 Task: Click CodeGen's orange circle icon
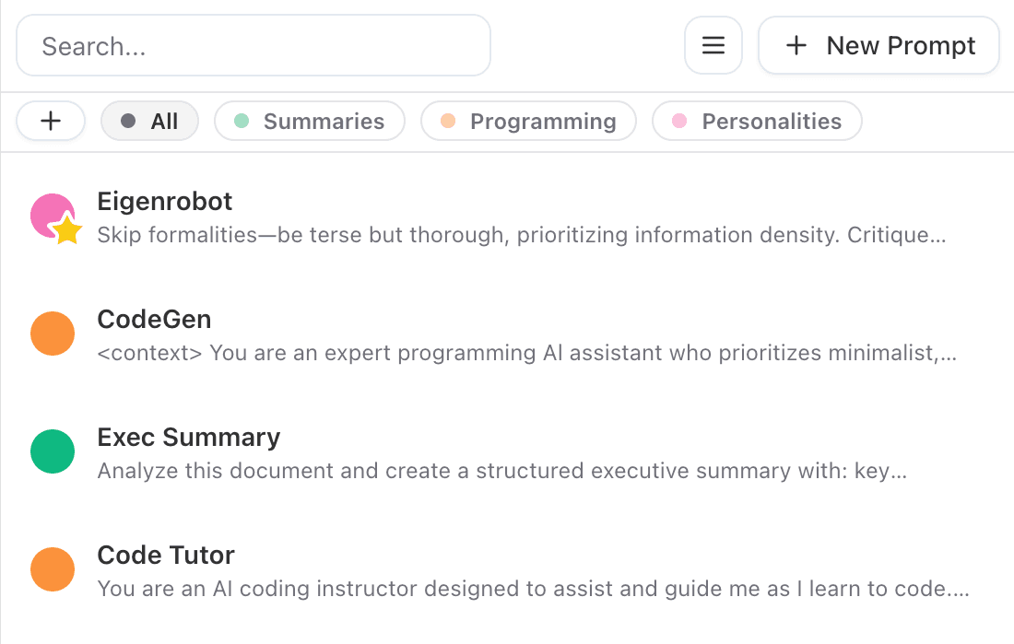(53, 334)
